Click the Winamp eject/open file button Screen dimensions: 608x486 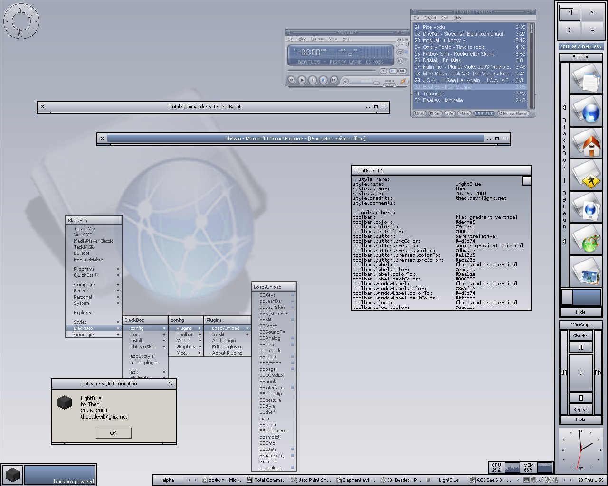pyautogui.click(x=384, y=71)
